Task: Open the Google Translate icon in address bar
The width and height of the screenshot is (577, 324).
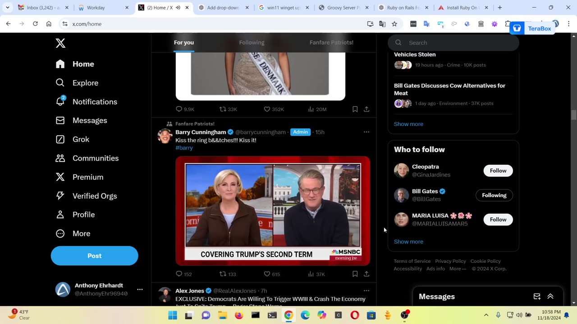Action: 382,24
